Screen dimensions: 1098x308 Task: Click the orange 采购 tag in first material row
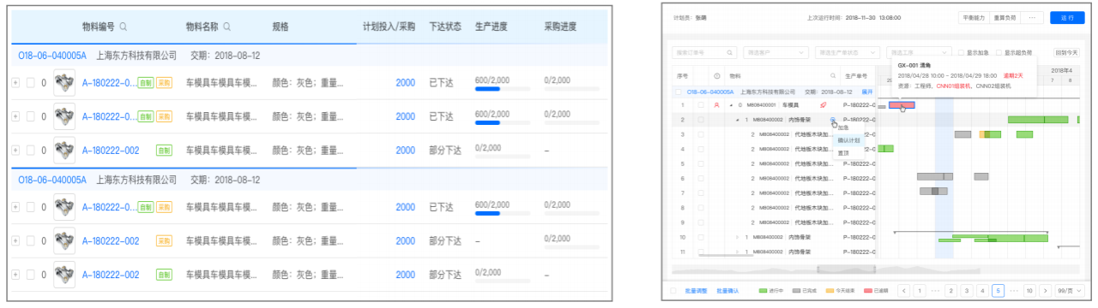pos(164,83)
